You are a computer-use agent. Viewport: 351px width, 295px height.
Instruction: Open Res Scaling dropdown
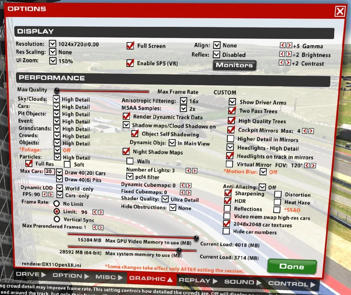tap(53, 52)
